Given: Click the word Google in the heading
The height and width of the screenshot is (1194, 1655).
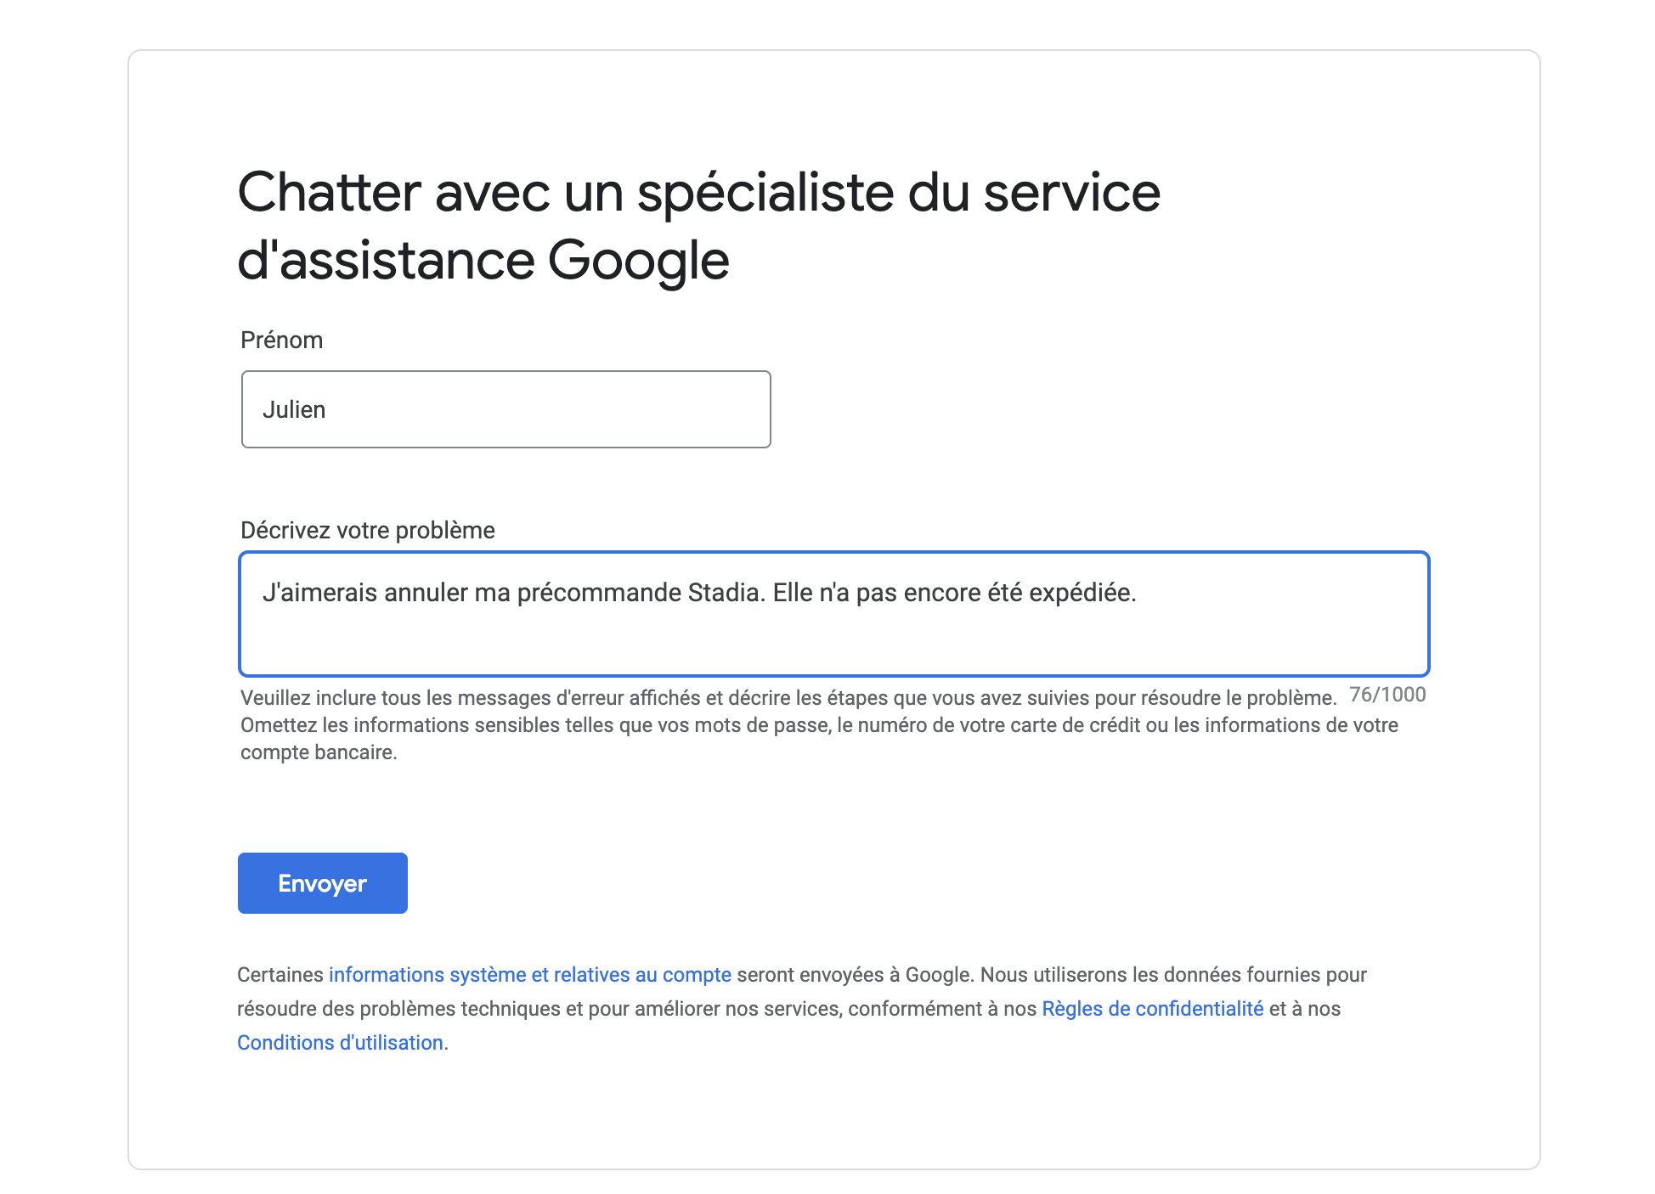Looking at the screenshot, I should click(x=638, y=260).
